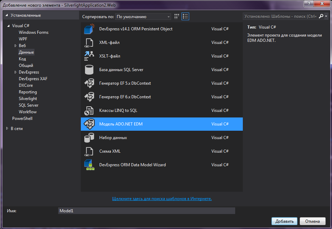Open the online templates search link
332x229 pixels.
point(162,199)
